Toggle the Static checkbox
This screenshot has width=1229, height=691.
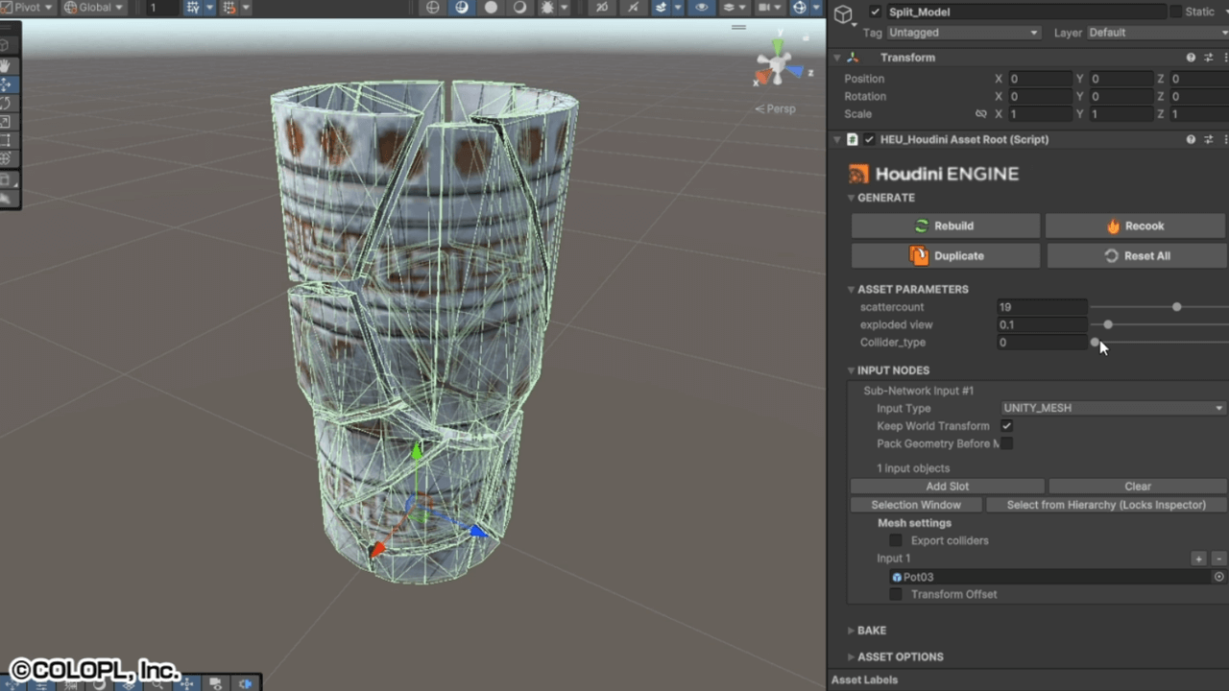(x=1175, y=12)
